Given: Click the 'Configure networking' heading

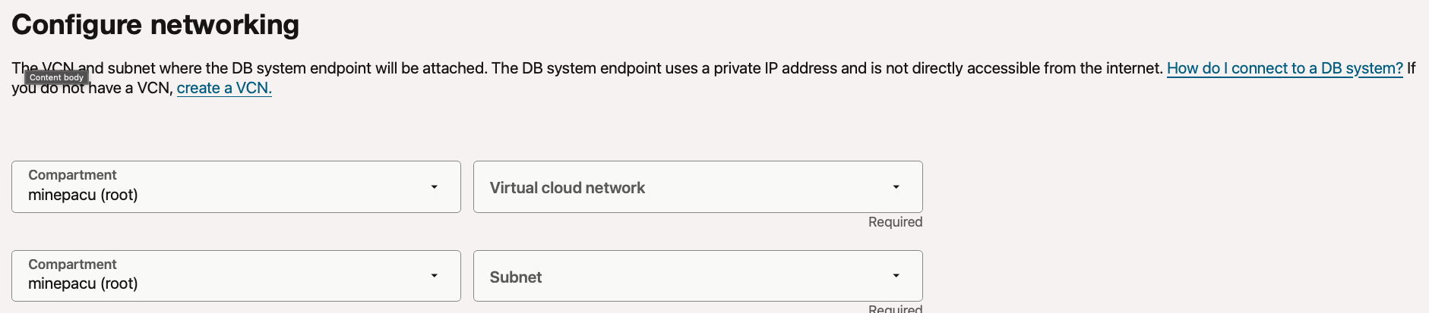Looking at the screenshot, I should (155, 25).
